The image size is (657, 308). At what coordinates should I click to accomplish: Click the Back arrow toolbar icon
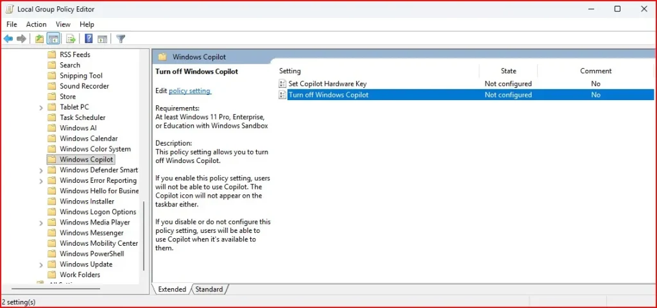click(8, 39)
